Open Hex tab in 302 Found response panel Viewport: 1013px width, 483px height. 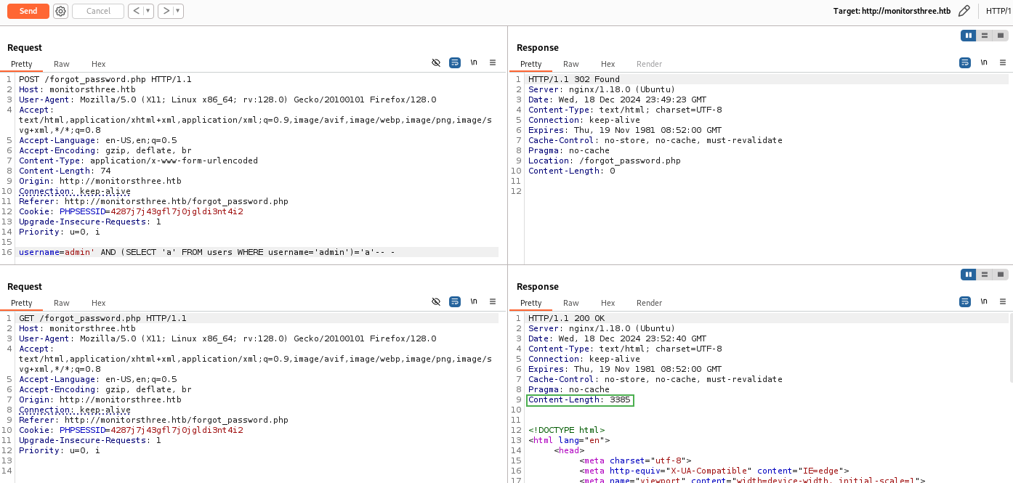point(608,64)
